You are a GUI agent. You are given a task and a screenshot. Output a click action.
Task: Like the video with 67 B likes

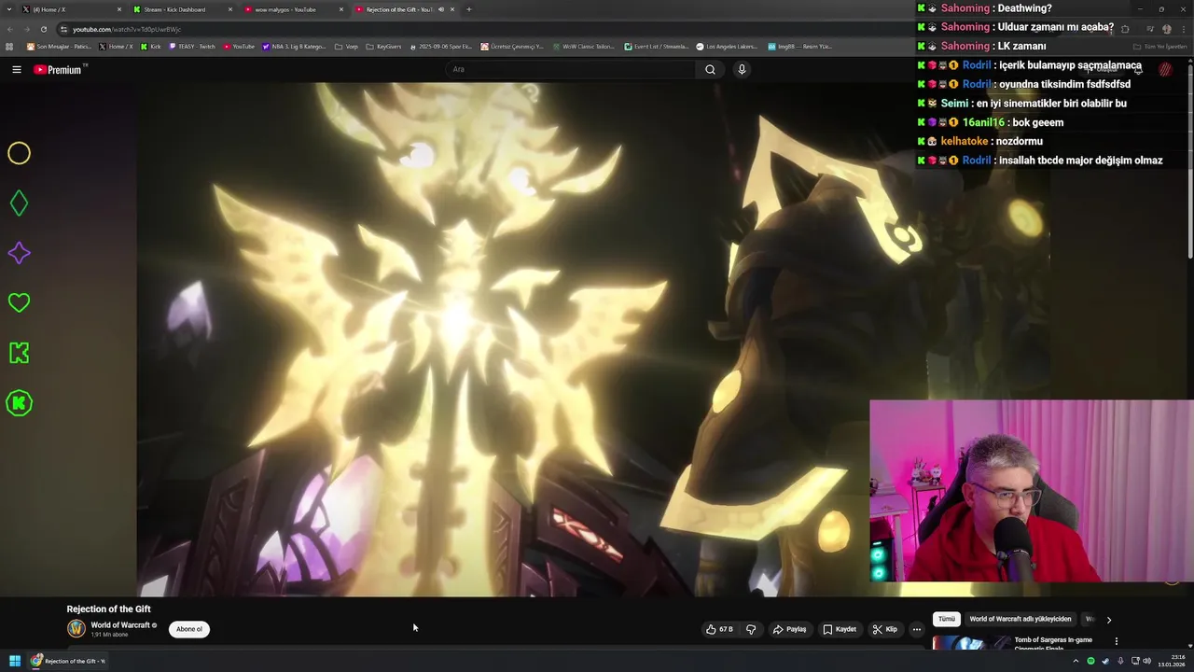coord(719,629)
